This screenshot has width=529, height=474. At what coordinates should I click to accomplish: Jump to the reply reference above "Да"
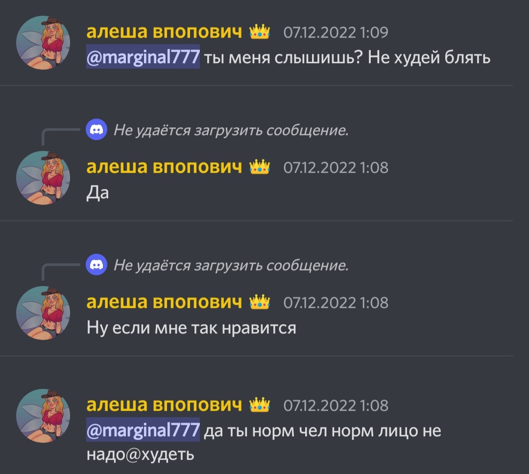(231, 130)
